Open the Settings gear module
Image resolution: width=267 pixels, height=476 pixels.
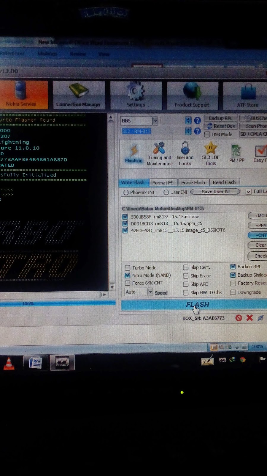point(136,95)
